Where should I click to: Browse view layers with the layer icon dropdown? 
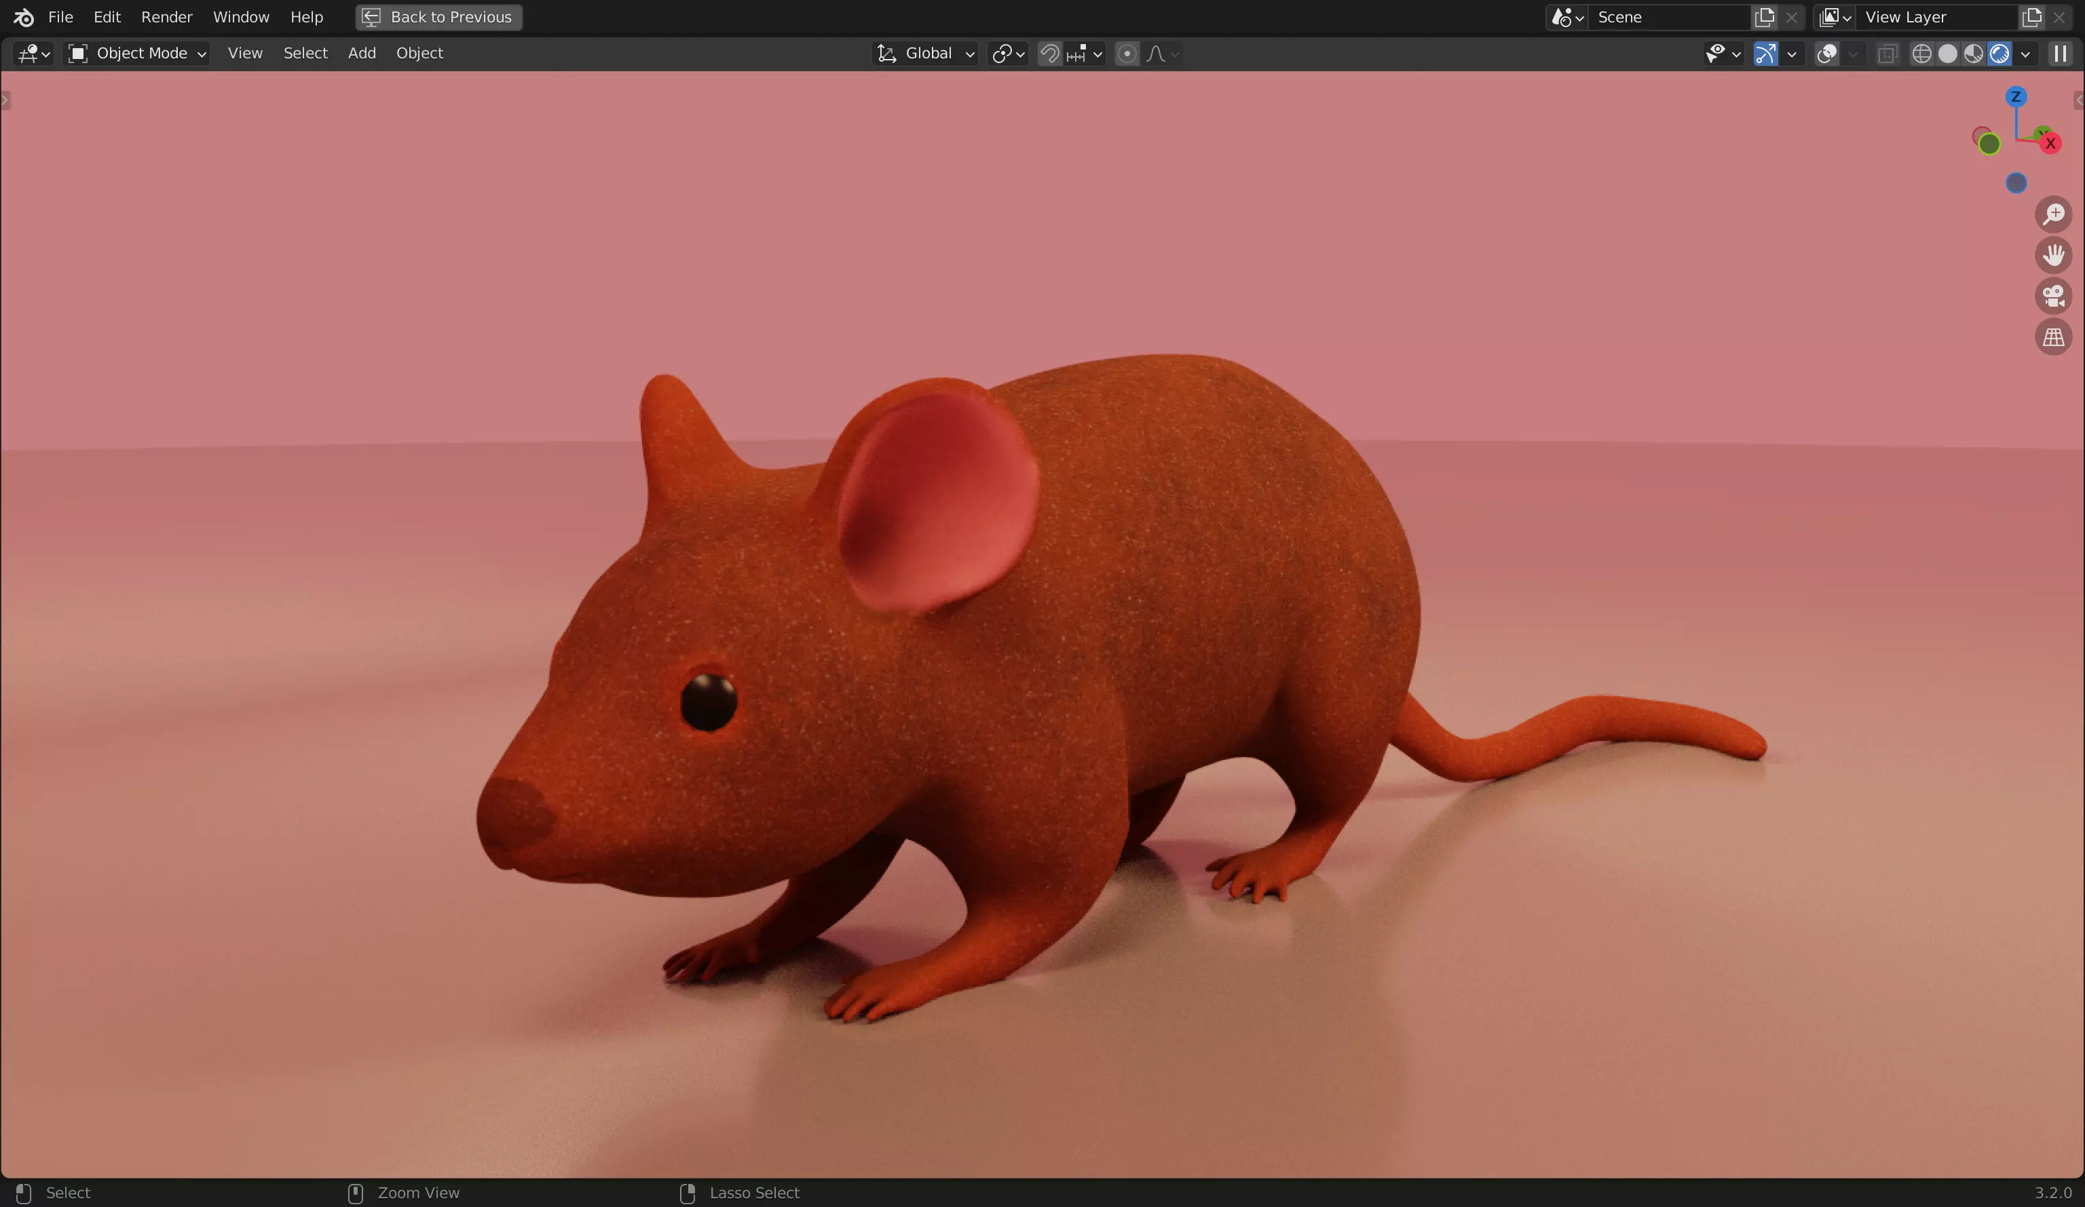point(1835,16)
